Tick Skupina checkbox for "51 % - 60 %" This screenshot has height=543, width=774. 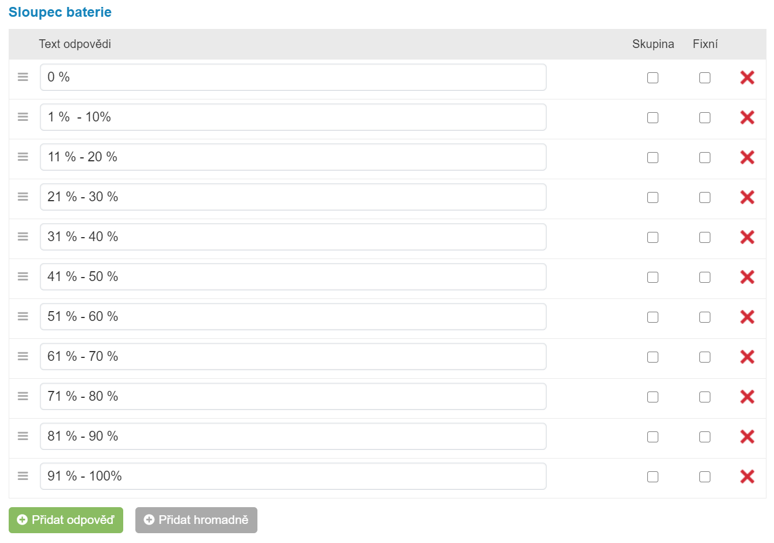tap(653, 317)
